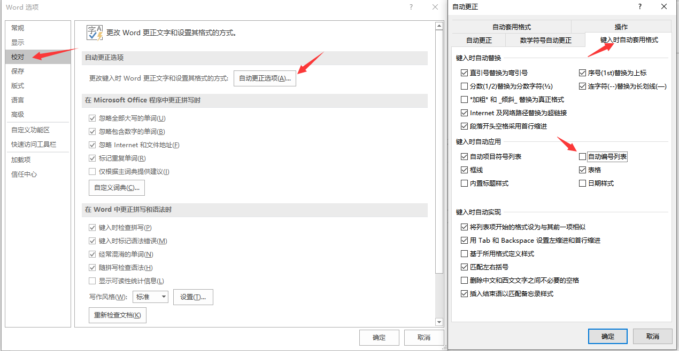
Task: Enable *加粗* 和 _倾斜_ 替换 checkbox
Action: click(x=464, y=99)
